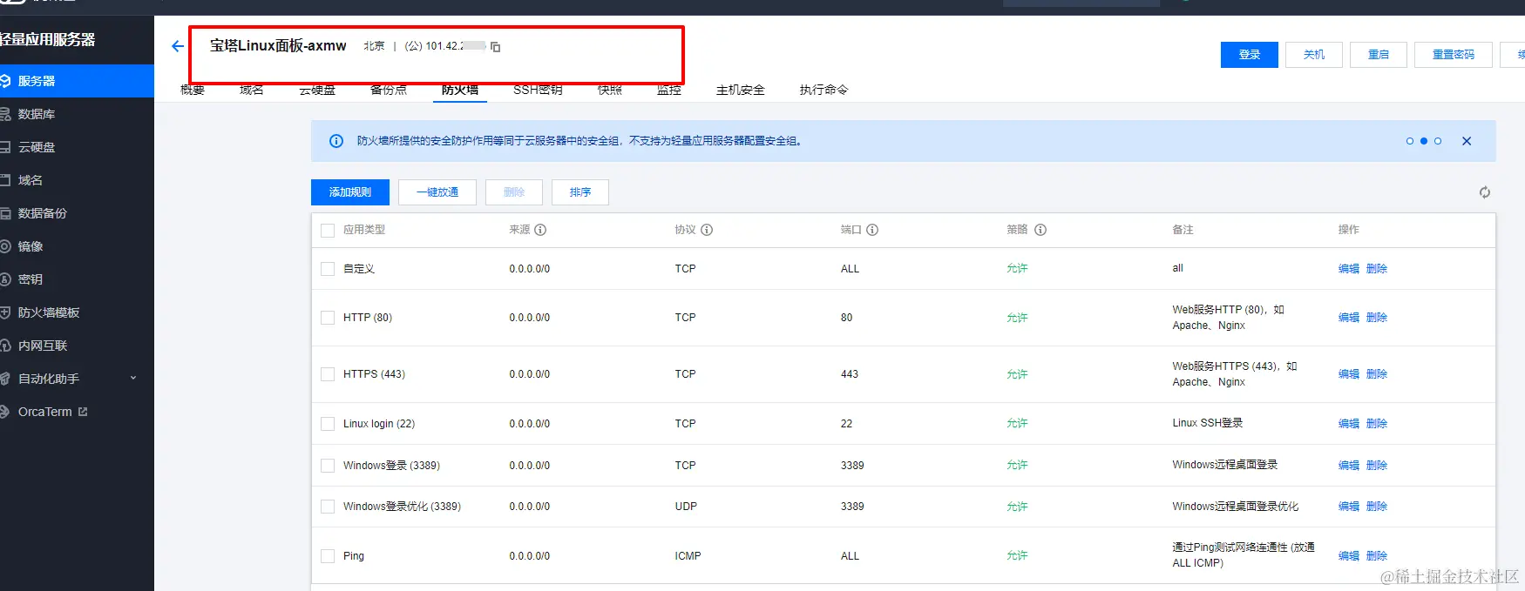Open 服务器 in the sidebar
Image resolution: width=1525 pixels, height=591 pixels.
point(77,81)
